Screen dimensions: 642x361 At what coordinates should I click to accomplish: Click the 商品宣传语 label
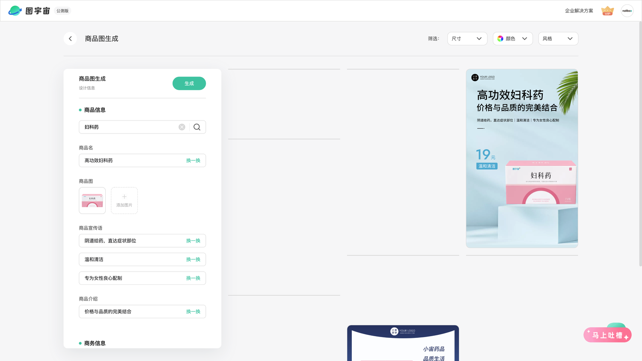click(x=91, y=228)
